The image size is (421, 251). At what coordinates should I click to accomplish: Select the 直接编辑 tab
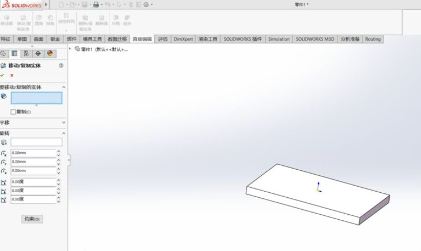coord(142,39)
